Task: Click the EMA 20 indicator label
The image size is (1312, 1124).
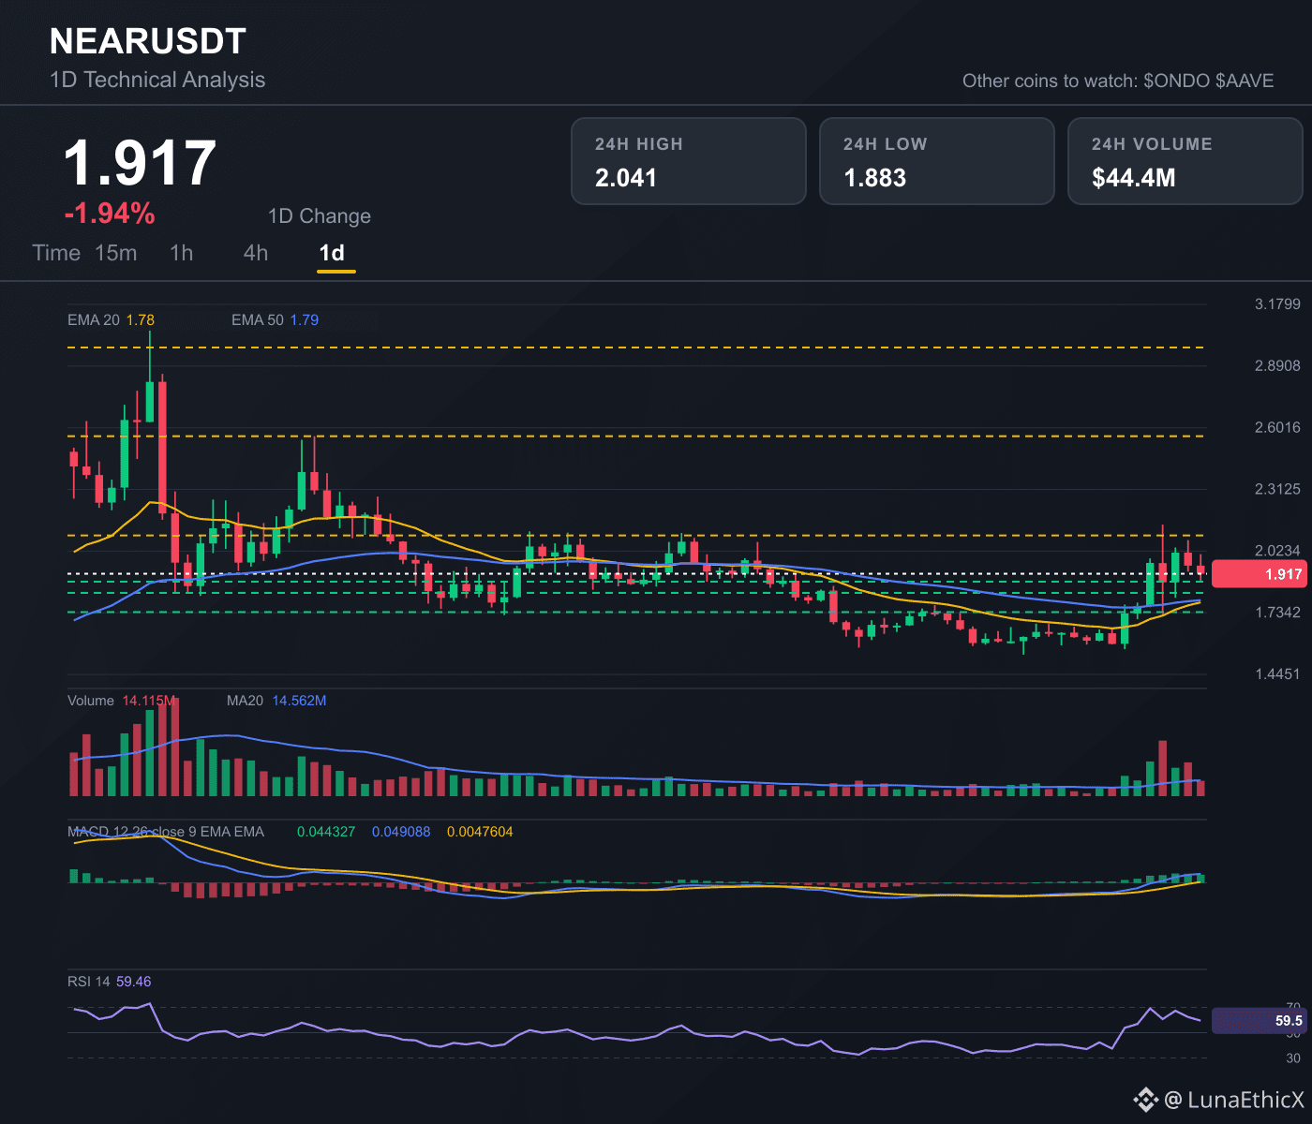Action: [111, 320]
